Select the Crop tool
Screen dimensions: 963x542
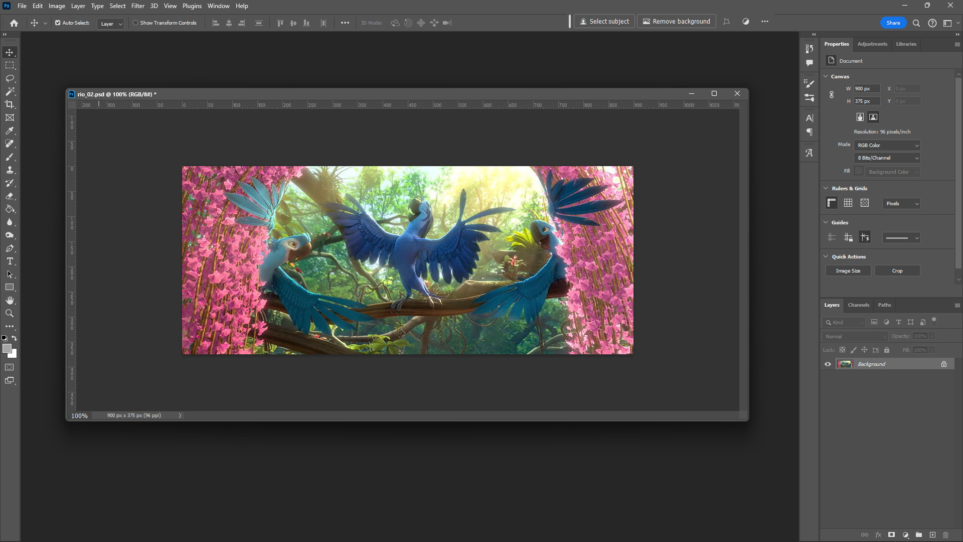coord(10,104)
